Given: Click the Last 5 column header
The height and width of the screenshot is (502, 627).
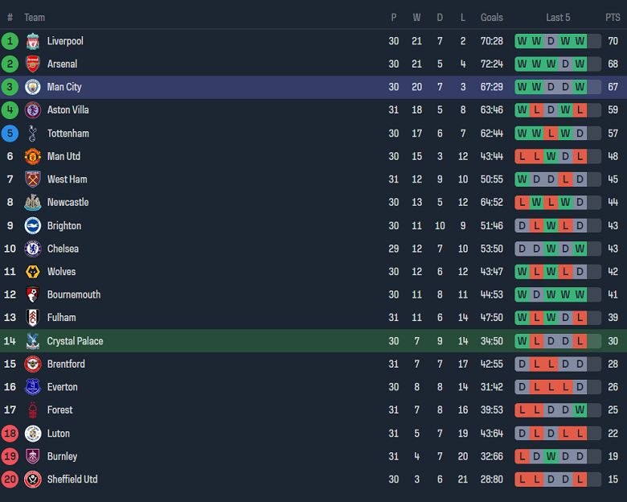Looking at the screenshot, I should [x=558, y=18].
